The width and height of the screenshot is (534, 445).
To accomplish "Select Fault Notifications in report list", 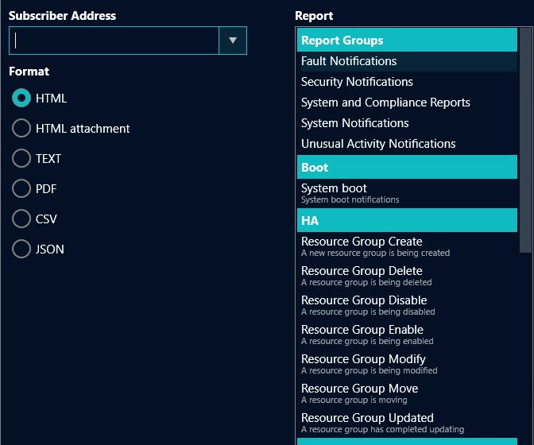I will (349, 61).
